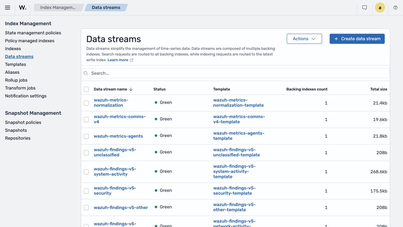Select the wazuh-findings-v5-unclassified row checkbox
403x227 pixels.
coord(86,153)
